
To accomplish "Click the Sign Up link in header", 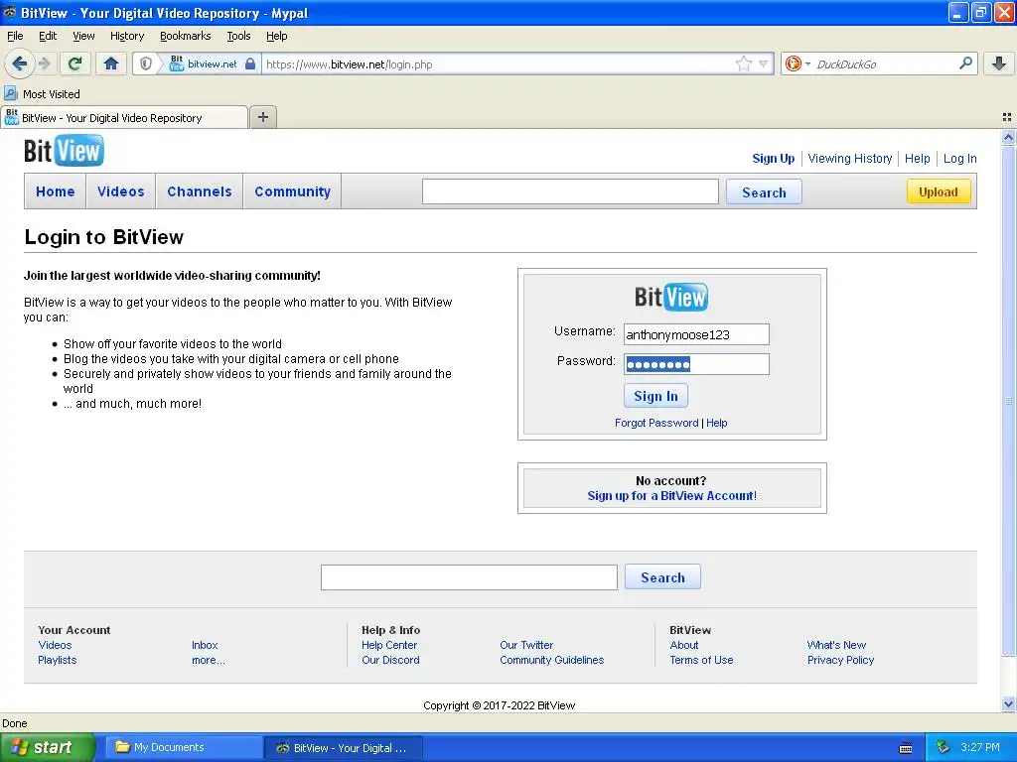I will (x=773, y=158).
